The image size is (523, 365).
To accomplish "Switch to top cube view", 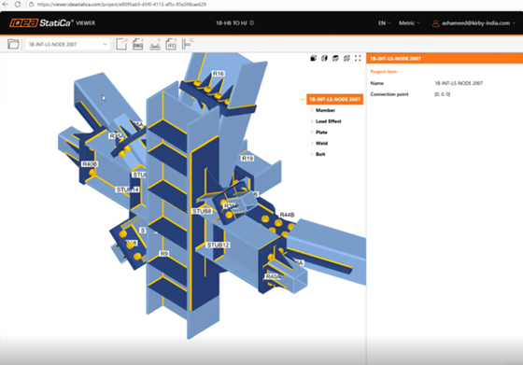I will pos(335,58).
